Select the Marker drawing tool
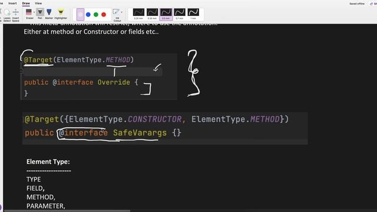 (x=49, y=14)
